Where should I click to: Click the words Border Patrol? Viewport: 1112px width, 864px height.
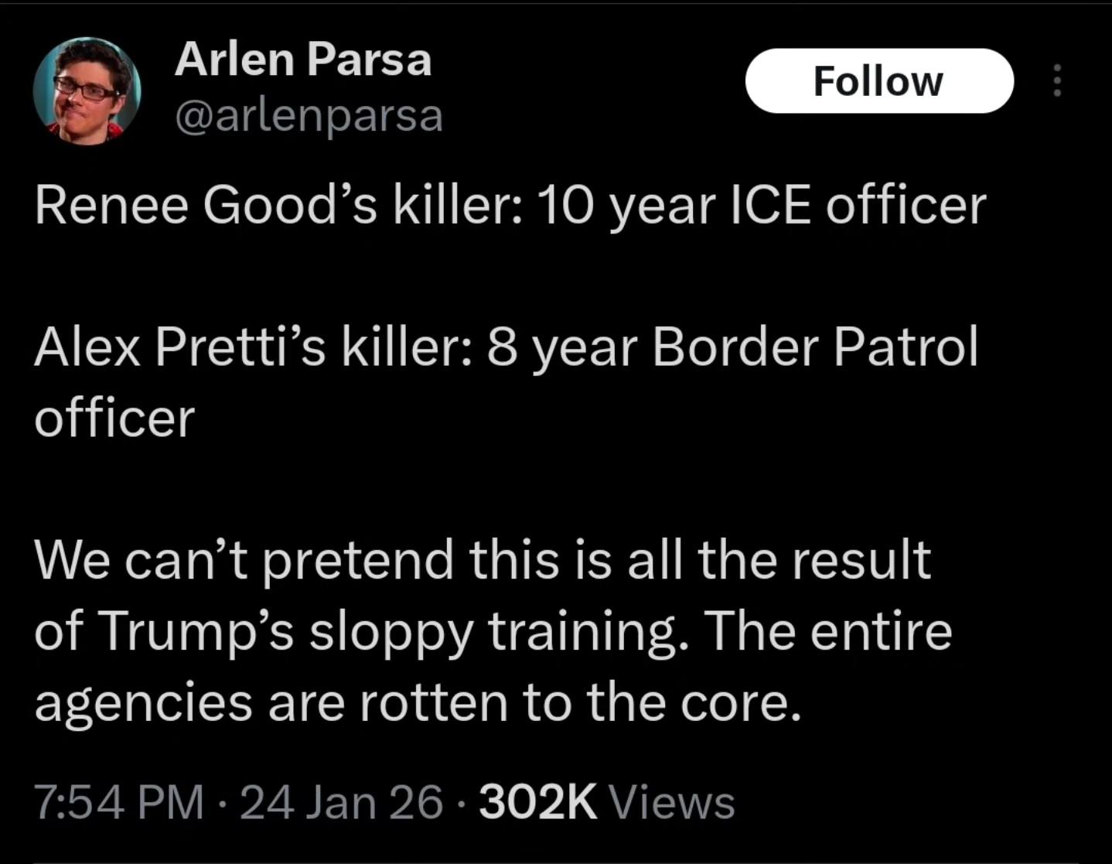815,347
